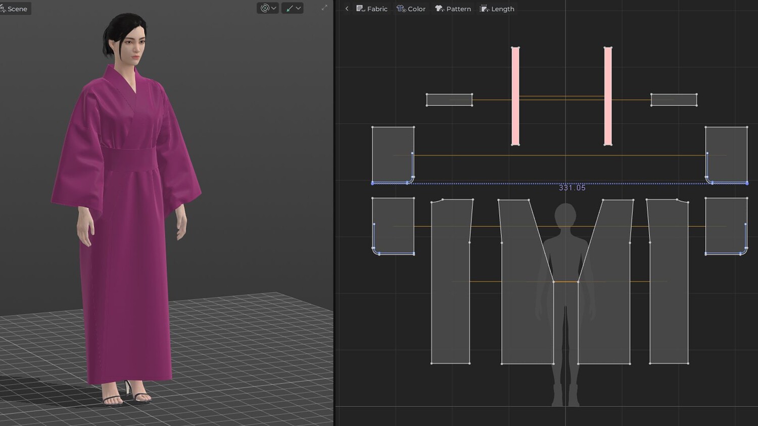Select the left pink collar strip piece
Image resolution: width=758 pixels, height=426 pixels.
point(515,96)
